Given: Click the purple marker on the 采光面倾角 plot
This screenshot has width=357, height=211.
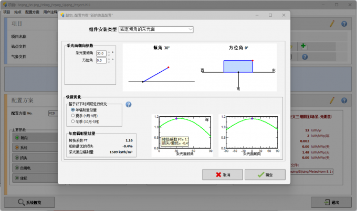Looking at the screenshot, I should [176, 118].
